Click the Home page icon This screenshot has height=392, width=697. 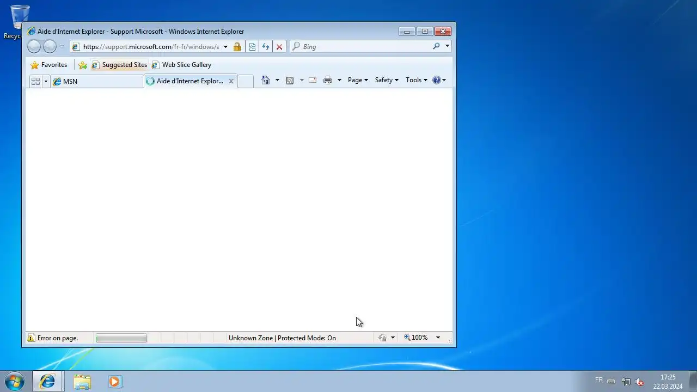point(266,80)
